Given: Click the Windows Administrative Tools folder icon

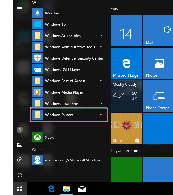Looking at the screenshot, I should point(37,47).
